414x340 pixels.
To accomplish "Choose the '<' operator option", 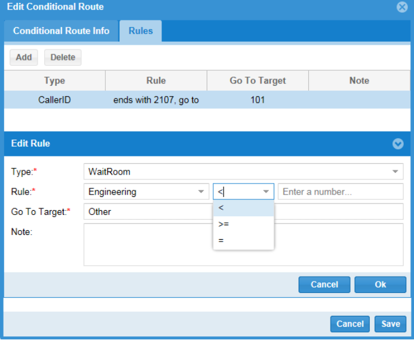I will 244,208.
